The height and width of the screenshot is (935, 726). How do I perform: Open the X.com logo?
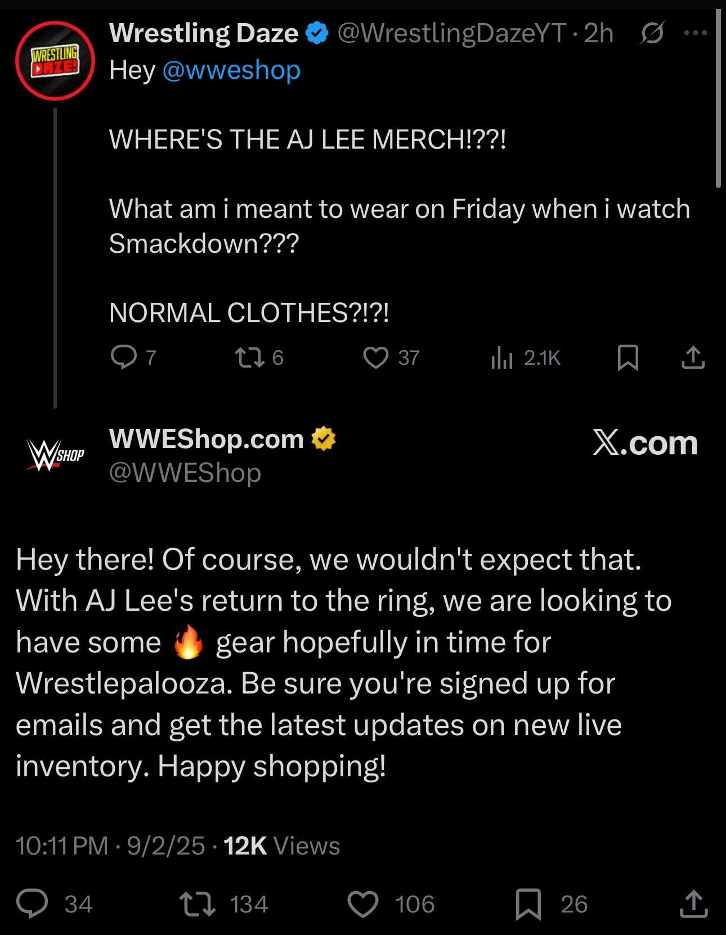(645, 444)
